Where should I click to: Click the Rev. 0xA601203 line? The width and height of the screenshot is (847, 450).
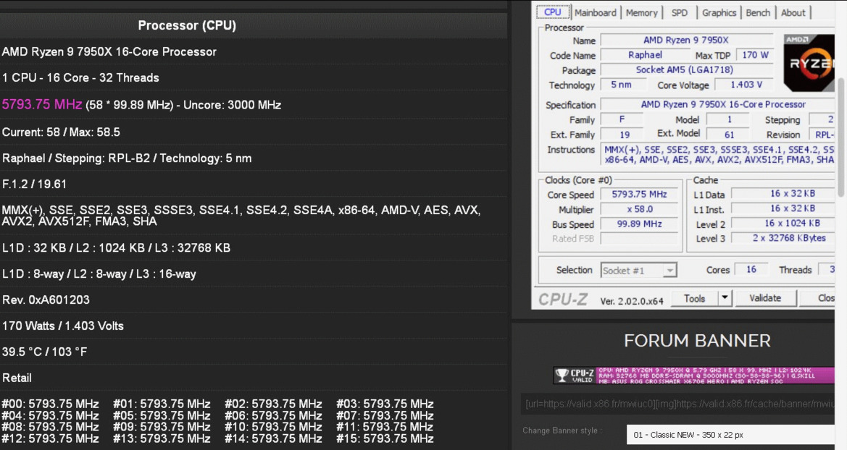(46, 300)
